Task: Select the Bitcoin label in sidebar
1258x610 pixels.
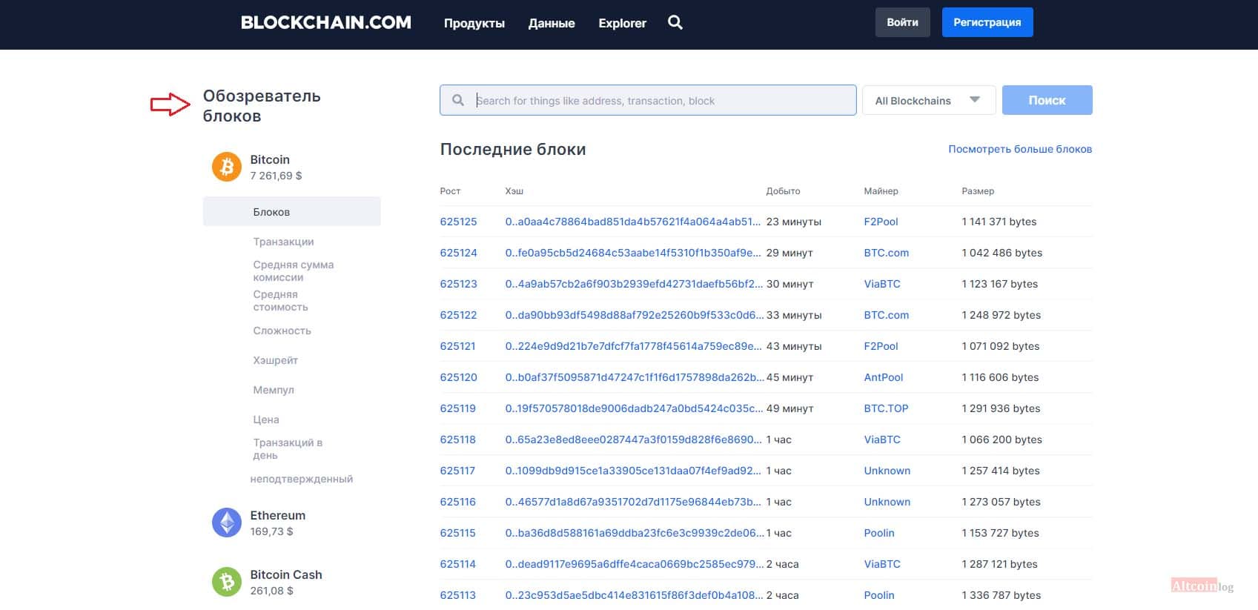Action: 270,159
